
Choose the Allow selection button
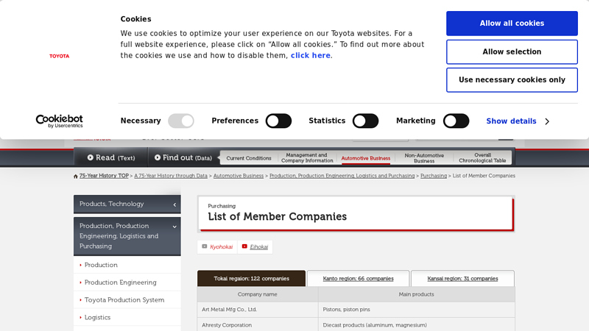pyautogui.click(x=512, y=52)
